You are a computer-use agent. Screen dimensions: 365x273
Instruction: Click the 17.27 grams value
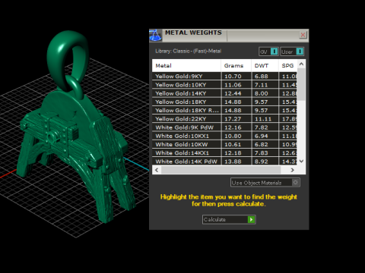click(x=233, y=119)
